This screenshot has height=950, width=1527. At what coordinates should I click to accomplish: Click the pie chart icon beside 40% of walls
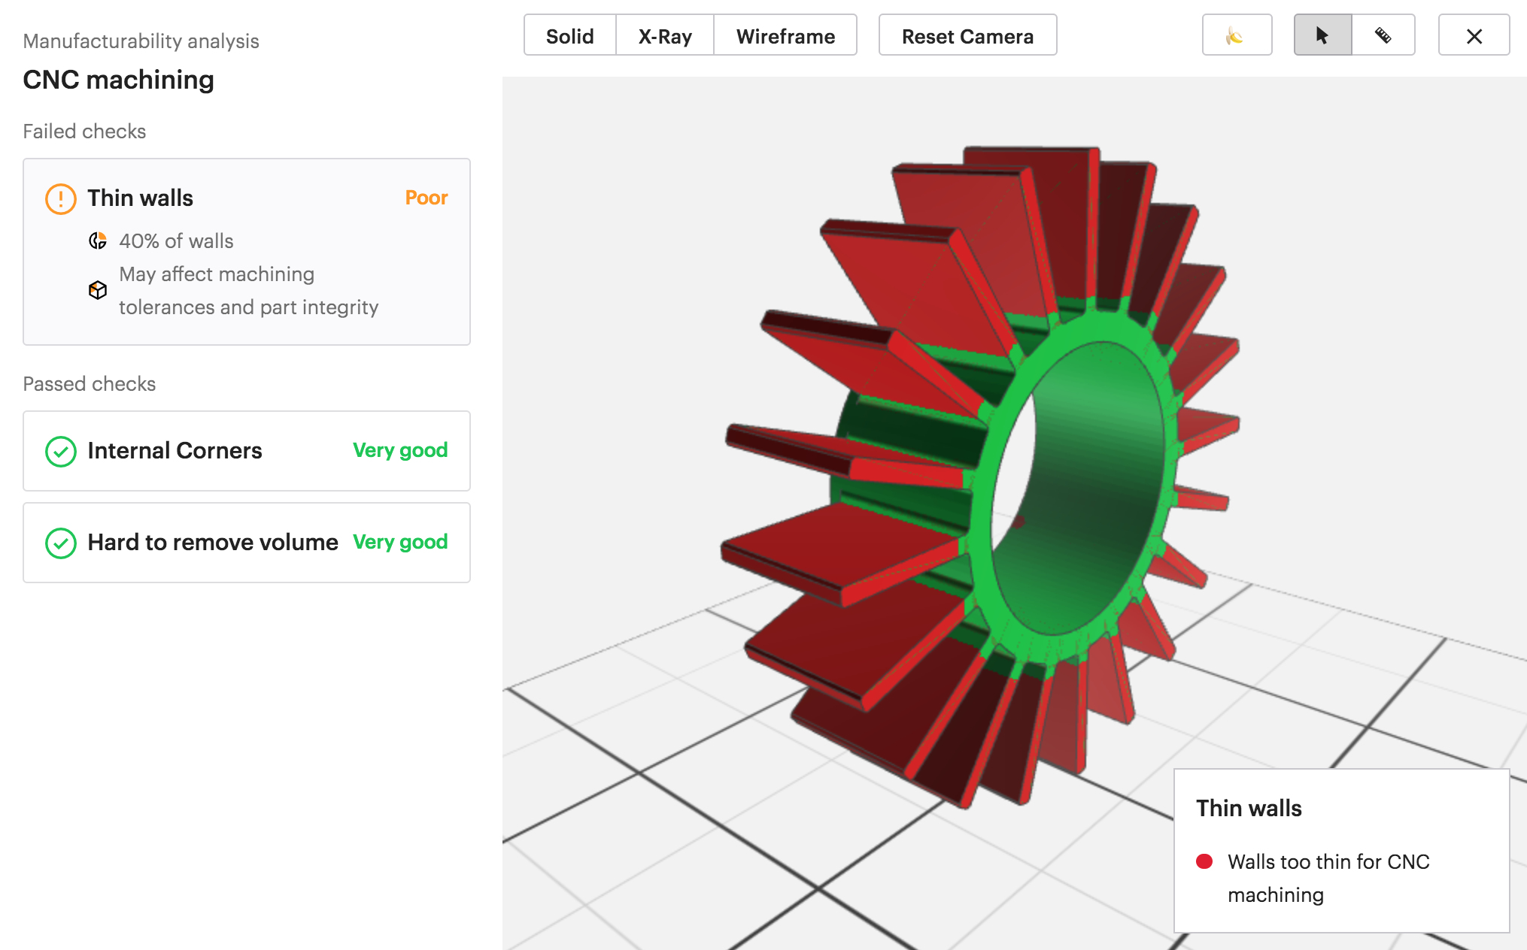coord(98,241)
